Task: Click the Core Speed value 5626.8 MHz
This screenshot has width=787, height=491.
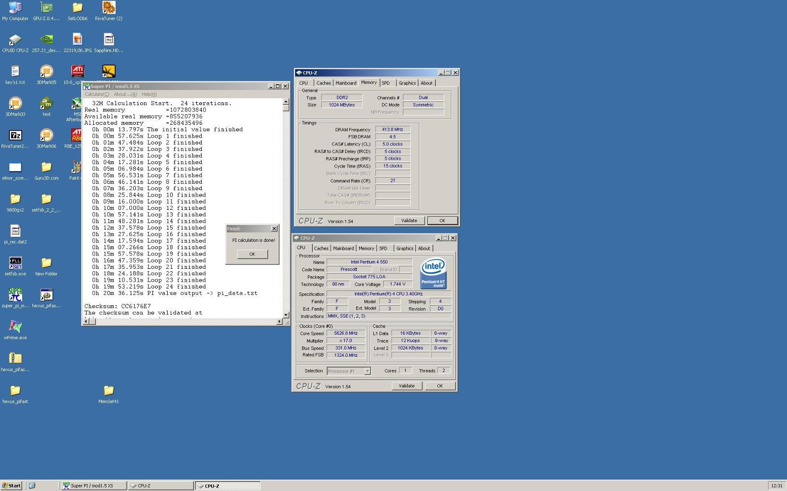Action: 346,333
